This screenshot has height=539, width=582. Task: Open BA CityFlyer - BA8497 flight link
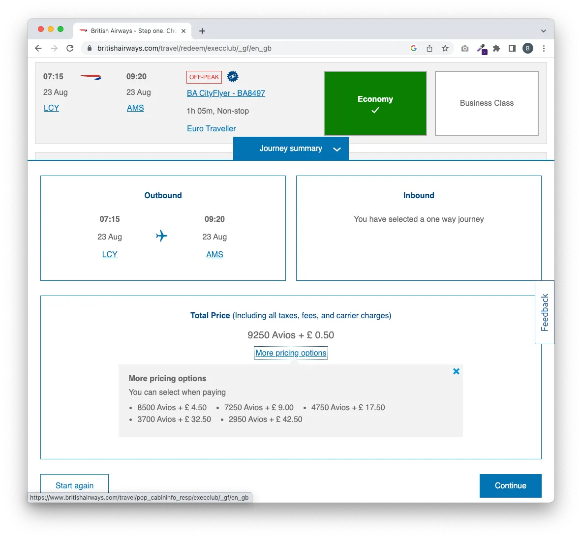(x=226, y=93)
